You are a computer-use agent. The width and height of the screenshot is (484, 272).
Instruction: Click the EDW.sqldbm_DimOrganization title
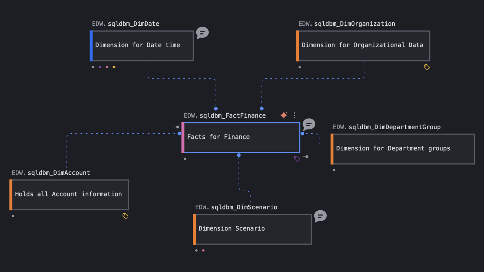(347, 24)
